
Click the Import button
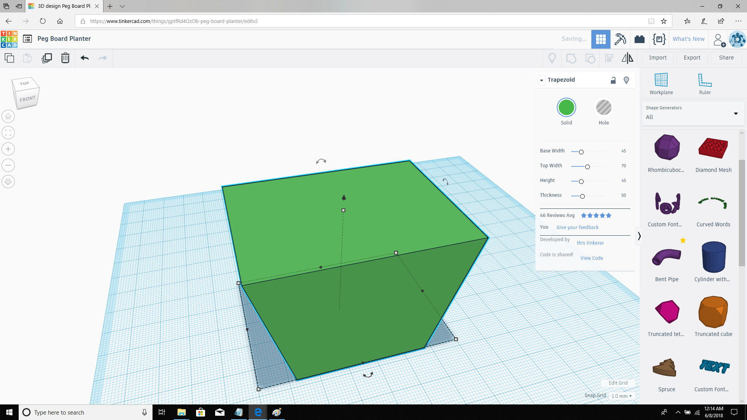click(x=658, y=58)
